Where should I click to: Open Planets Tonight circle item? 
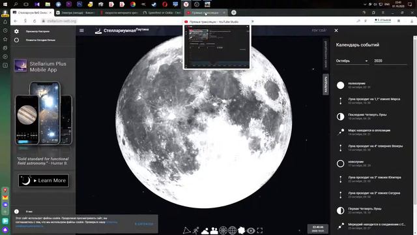tap(35, 40)
